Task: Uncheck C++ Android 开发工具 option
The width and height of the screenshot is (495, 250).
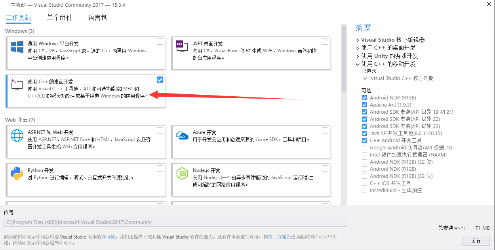Action: pos(364,141)
